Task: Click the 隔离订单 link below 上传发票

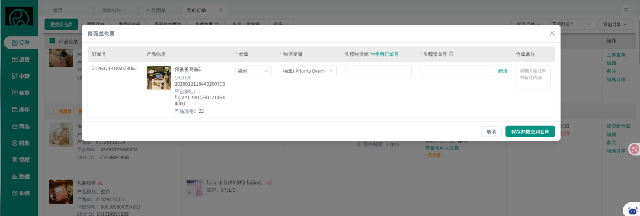Action: [616, 79]
